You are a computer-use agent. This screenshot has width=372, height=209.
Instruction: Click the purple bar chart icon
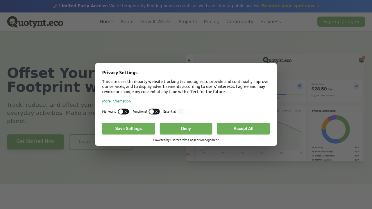[x=356, y=86]
